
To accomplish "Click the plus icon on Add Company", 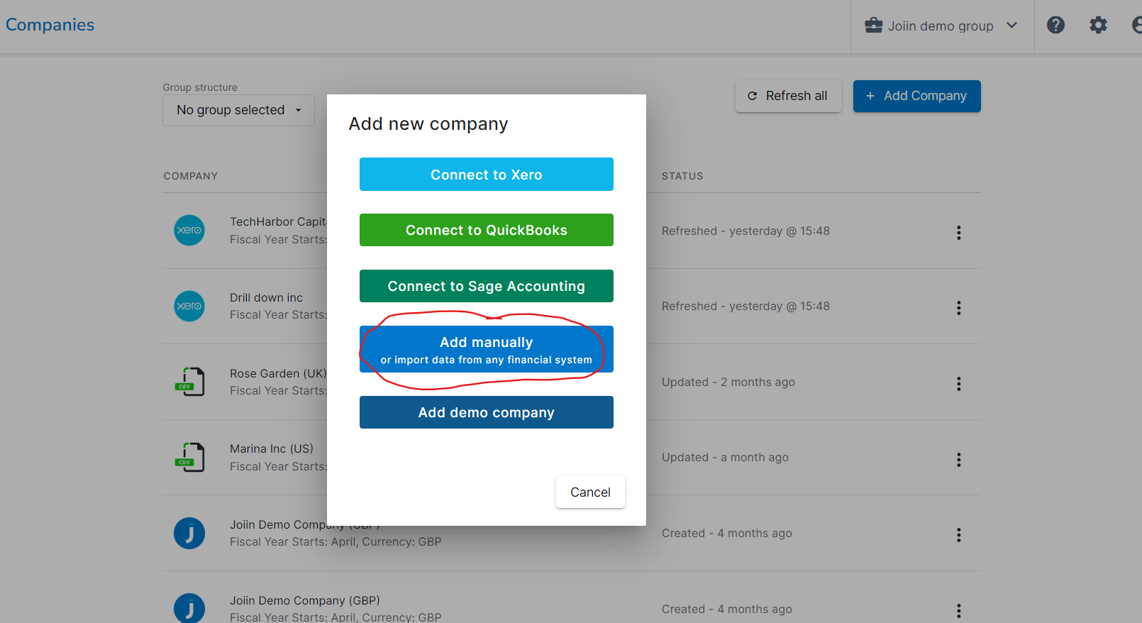I will (870, 96).
